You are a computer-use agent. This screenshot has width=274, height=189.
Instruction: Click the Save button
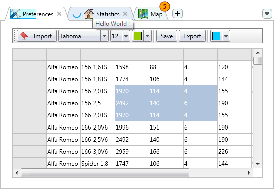(x=167, y=36)
